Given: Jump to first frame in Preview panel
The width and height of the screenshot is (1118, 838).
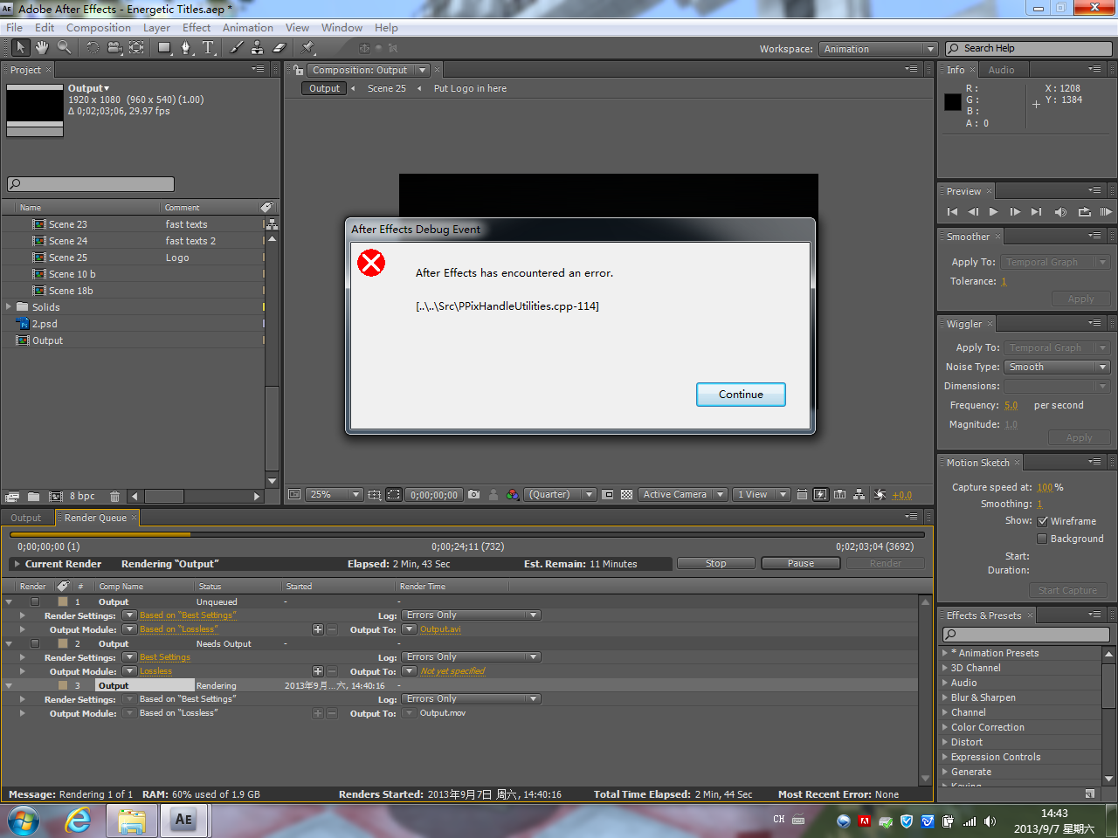Looking at the screenshot, I should (x=952, y=211).
